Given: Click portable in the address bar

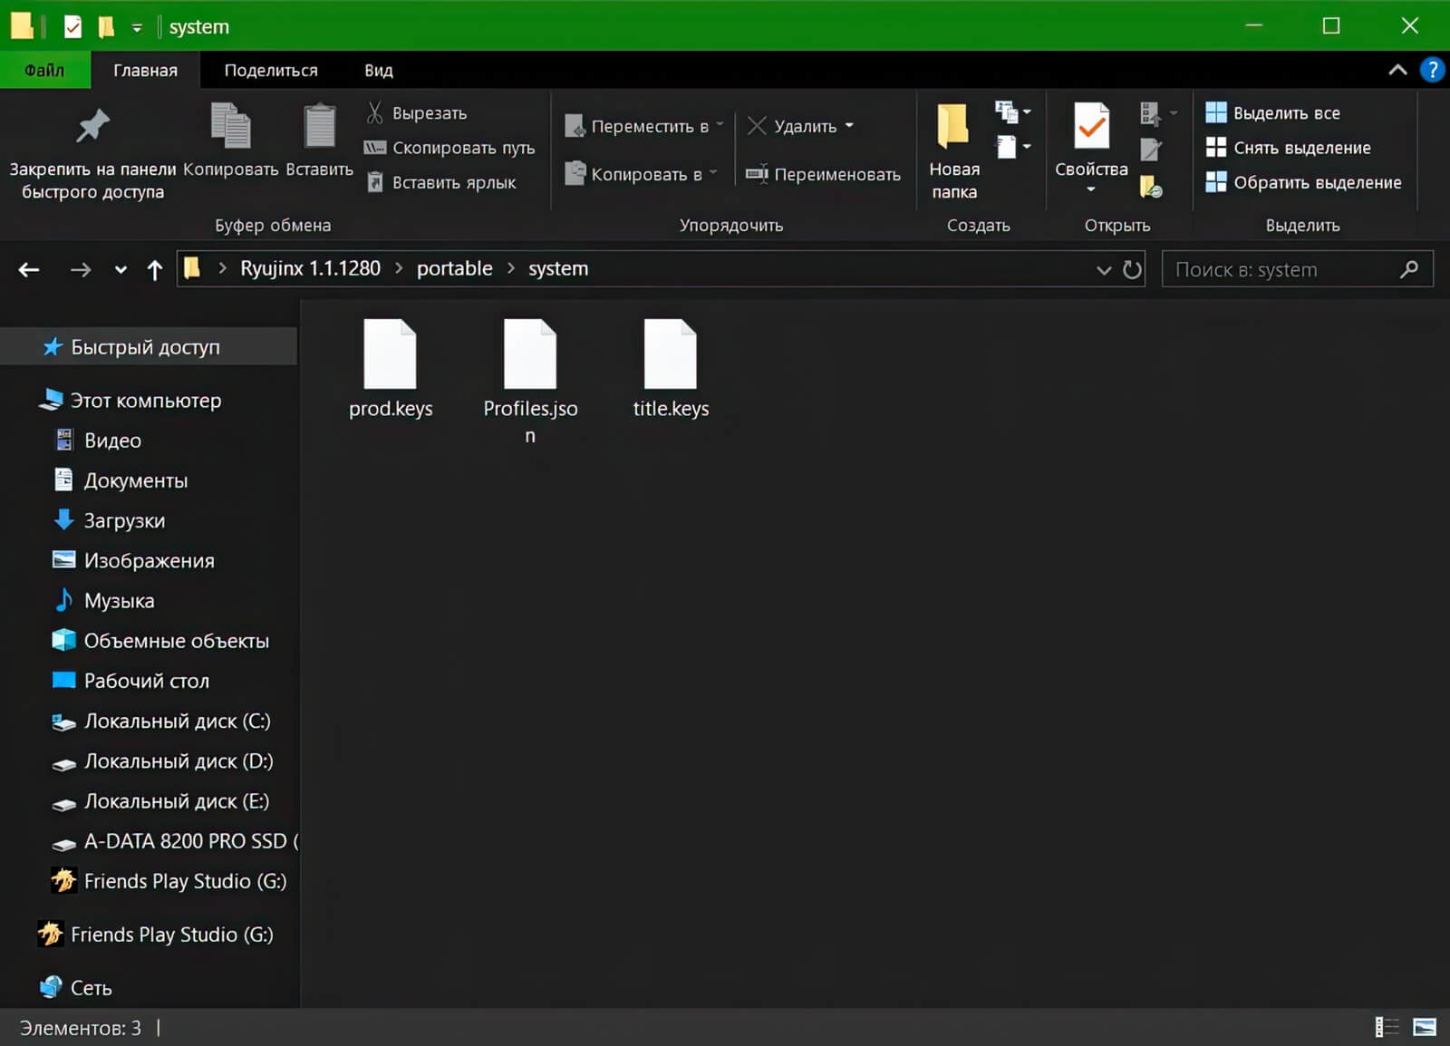Looking at the screenshot, I should (x=454, y=268).
